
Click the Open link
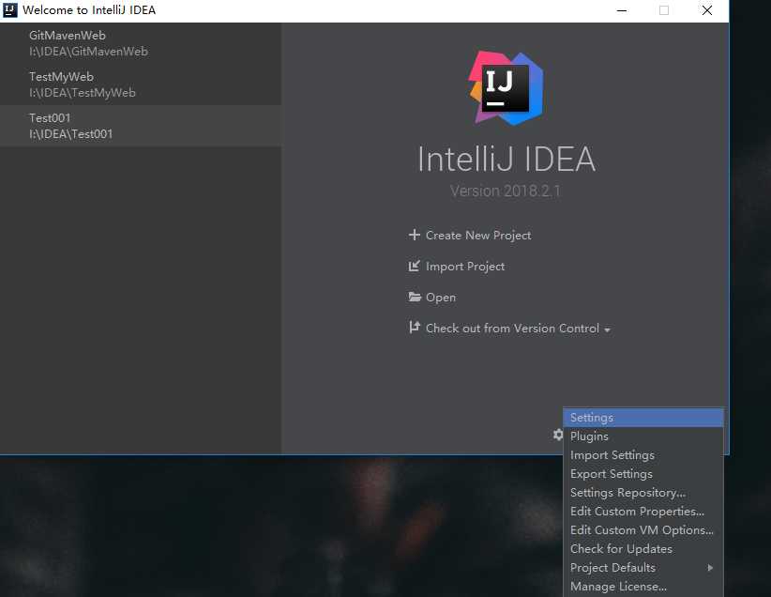441,298
